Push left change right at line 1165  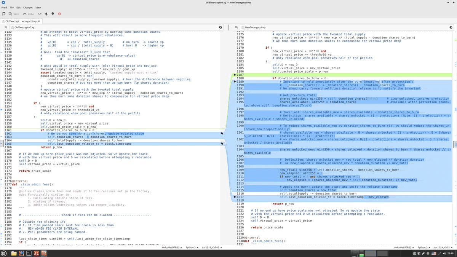click(x=222, y=144)
